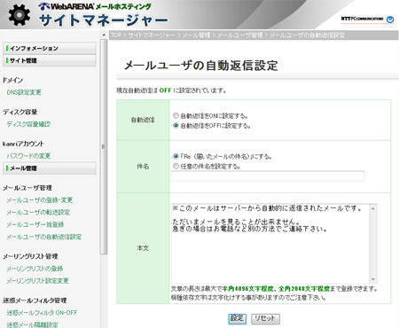
Task: Open the メール管理 menu section
Action: pos(50,168)
